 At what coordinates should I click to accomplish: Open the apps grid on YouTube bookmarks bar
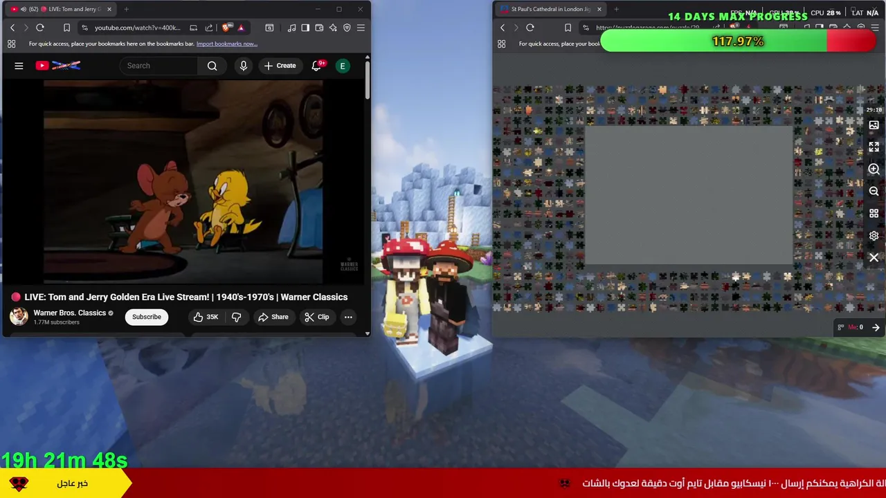(x=11, y=44)
